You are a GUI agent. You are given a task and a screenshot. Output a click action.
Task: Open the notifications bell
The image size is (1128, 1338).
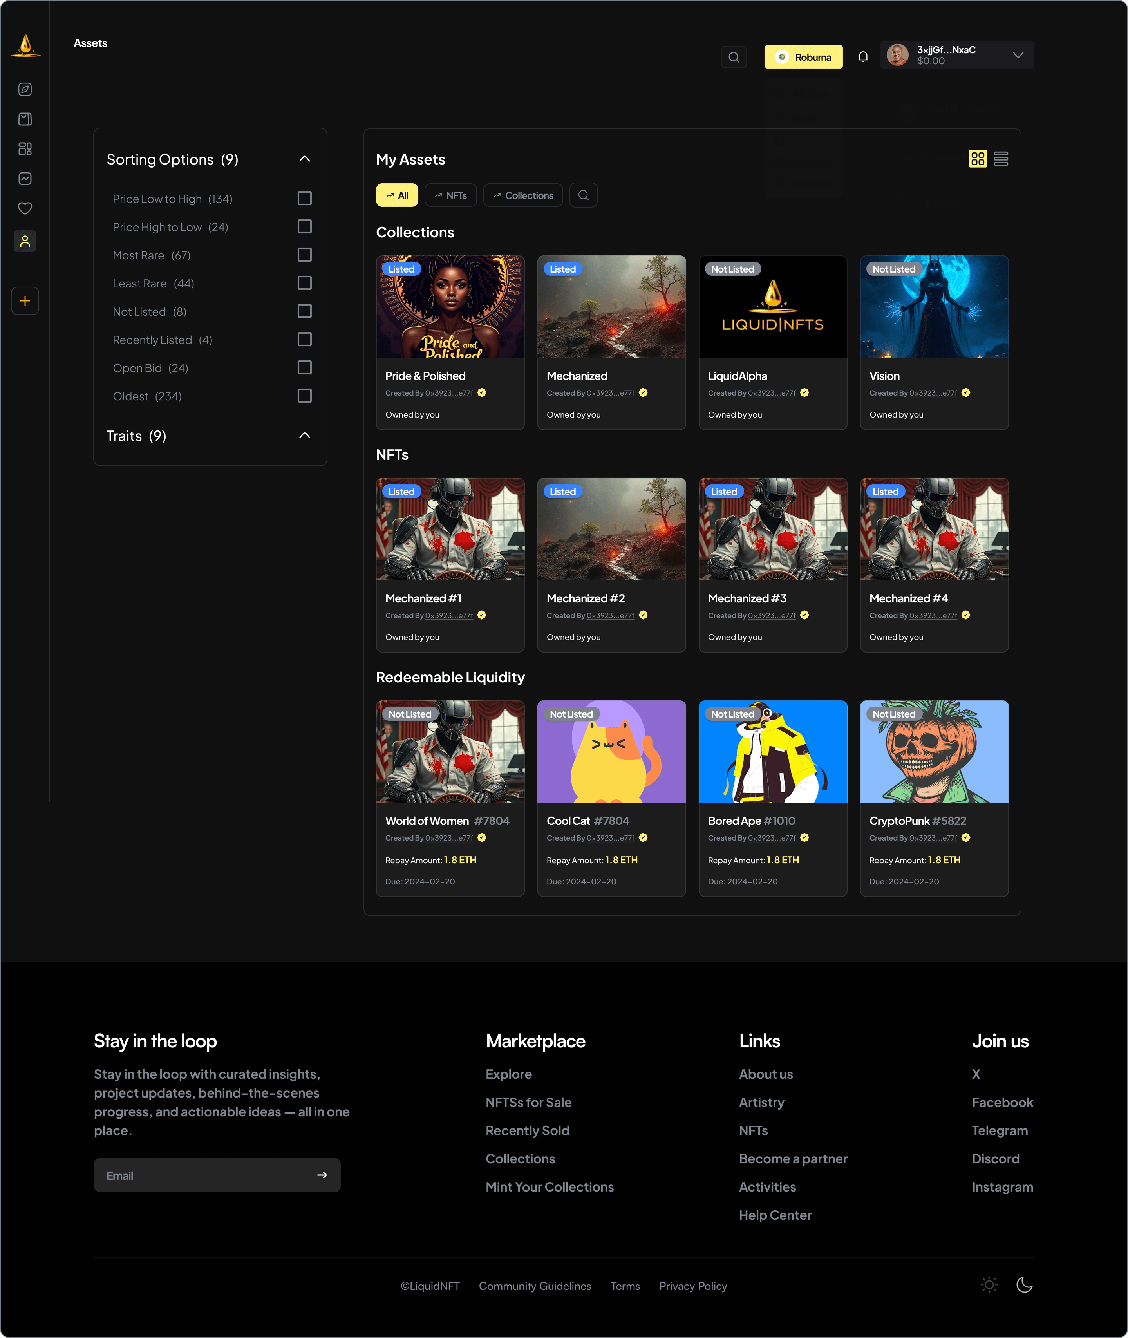[x=862, y=57]
